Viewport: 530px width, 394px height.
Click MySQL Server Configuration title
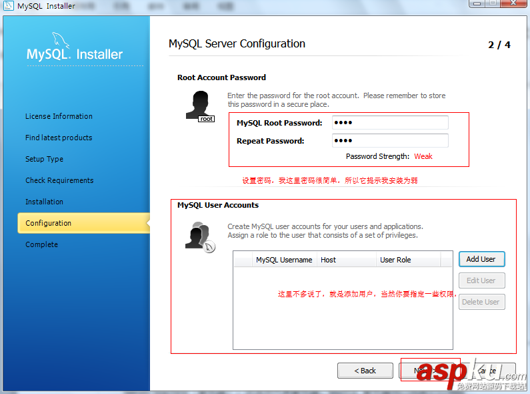(237, 43)
